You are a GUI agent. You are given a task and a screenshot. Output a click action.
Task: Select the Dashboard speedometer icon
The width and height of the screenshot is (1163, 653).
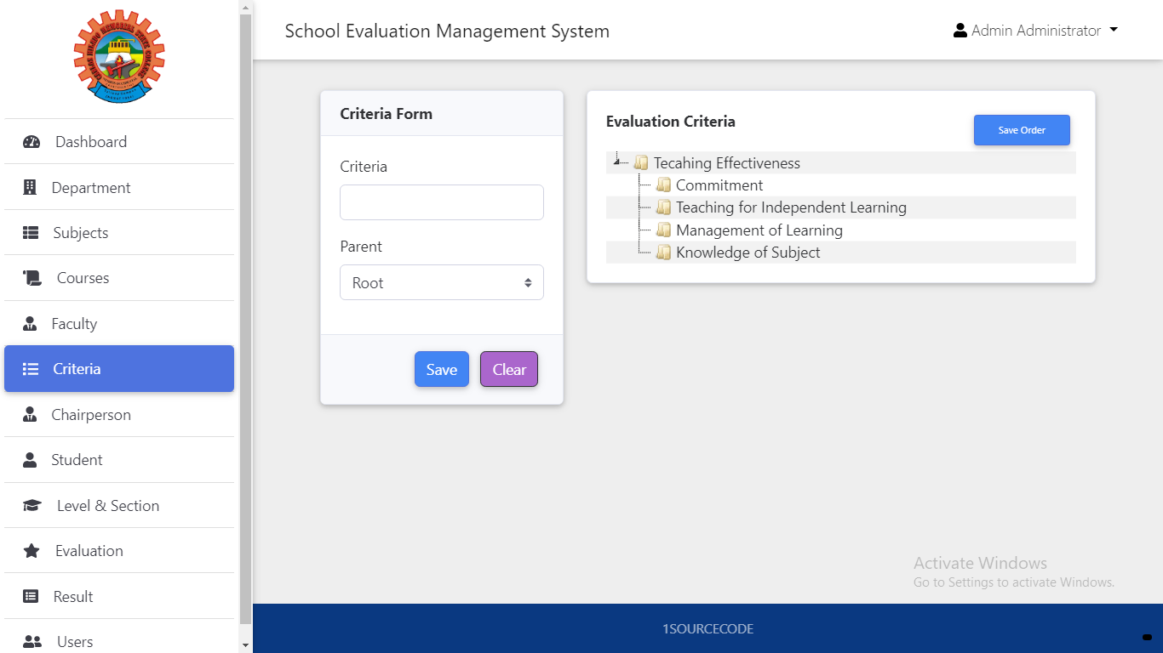[32, 141]
